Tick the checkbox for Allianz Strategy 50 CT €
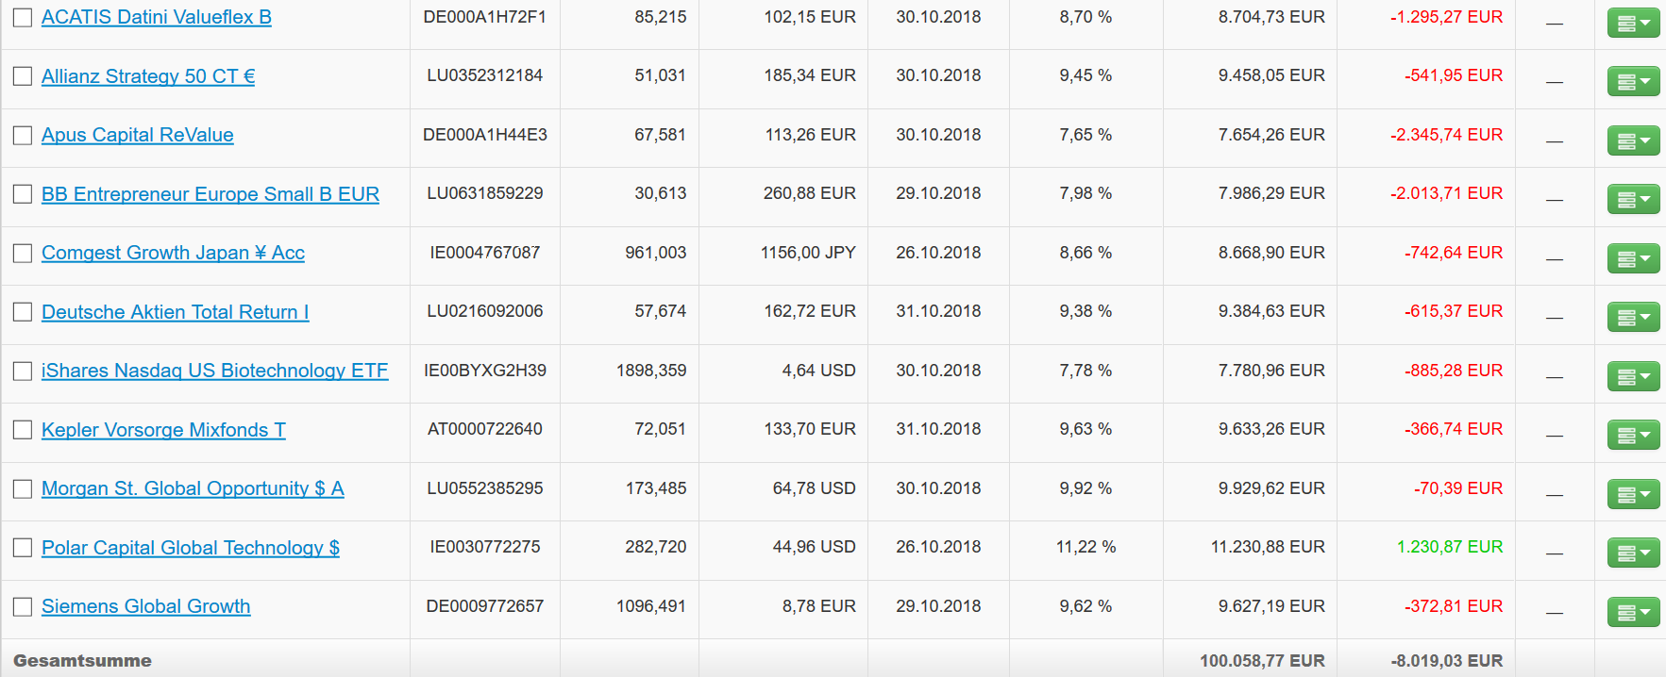The image size is (1666, 677). pos(23,76)
